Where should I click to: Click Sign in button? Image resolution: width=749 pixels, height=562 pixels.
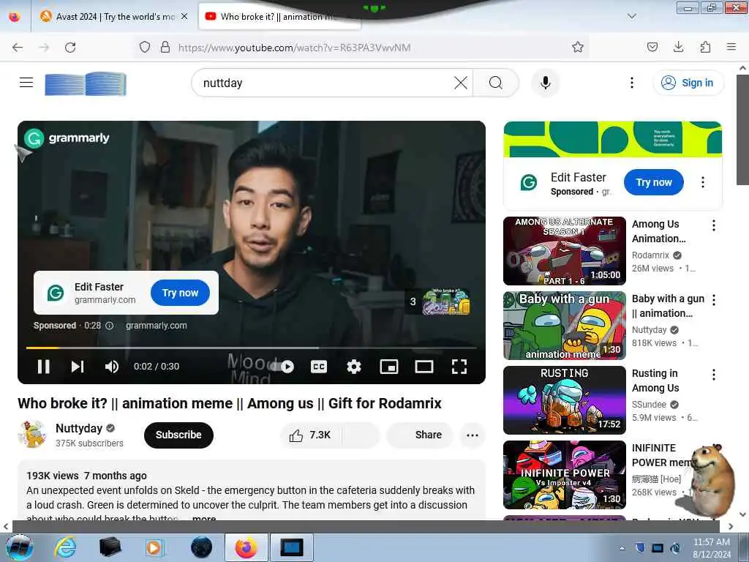[688, 83]
